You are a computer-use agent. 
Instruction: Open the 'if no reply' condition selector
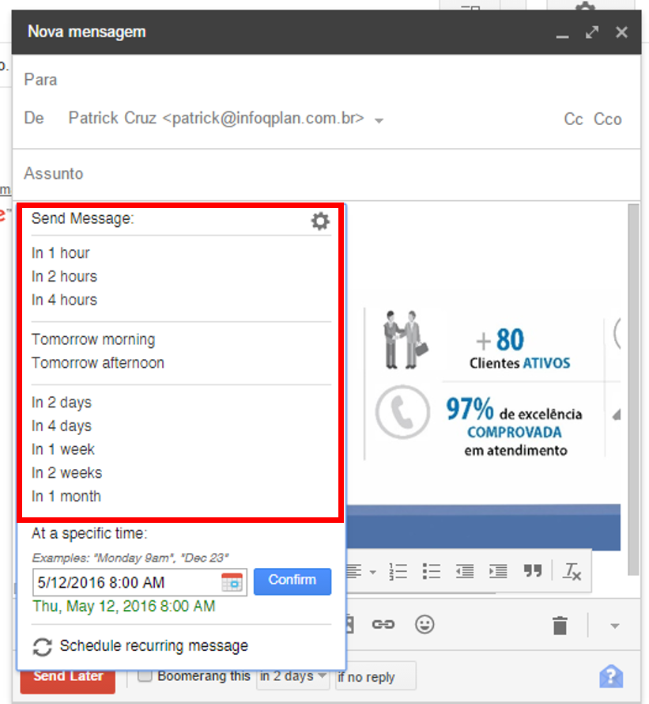[x=375, y=676]
